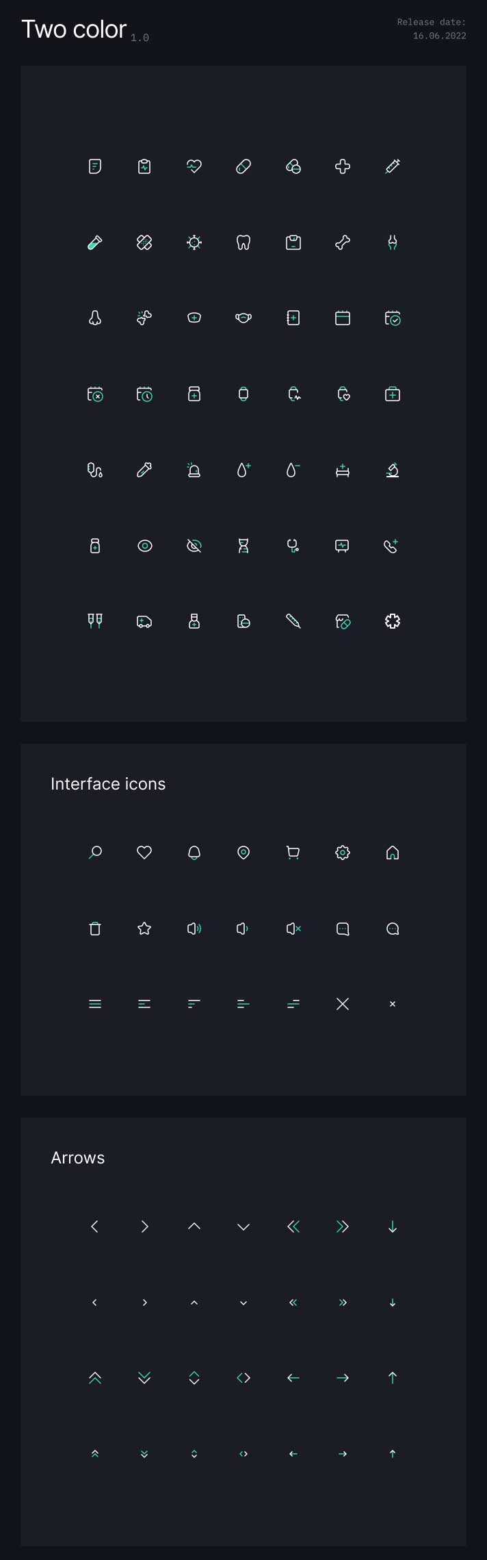The height and width of the screenshot is (1560, 487).
Task: Click the settings gear icon
Action: 343,853
